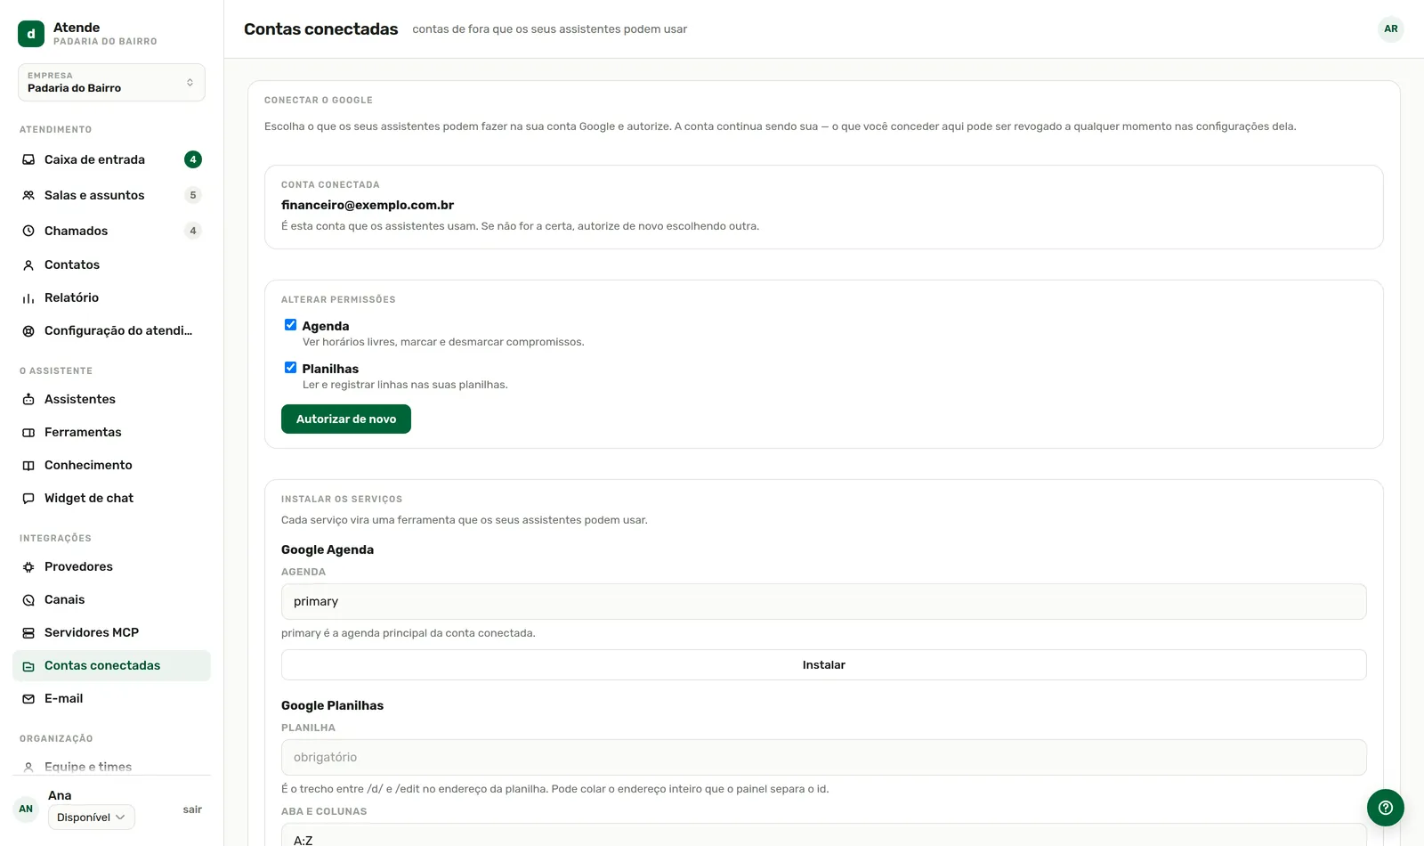Click the Contatos person icon
This screenshot has width=1424, height=846.
point(28,264)
